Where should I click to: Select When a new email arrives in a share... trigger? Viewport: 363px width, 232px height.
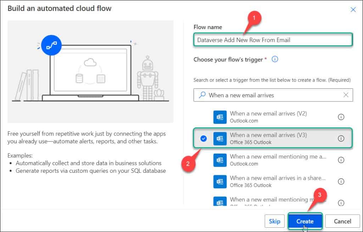coord(273,182)
